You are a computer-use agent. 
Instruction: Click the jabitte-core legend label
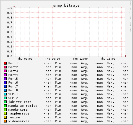20,102
